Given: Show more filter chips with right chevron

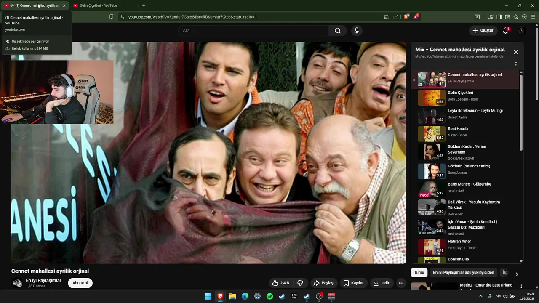Looking at the screenshot, I should [517, 274].
